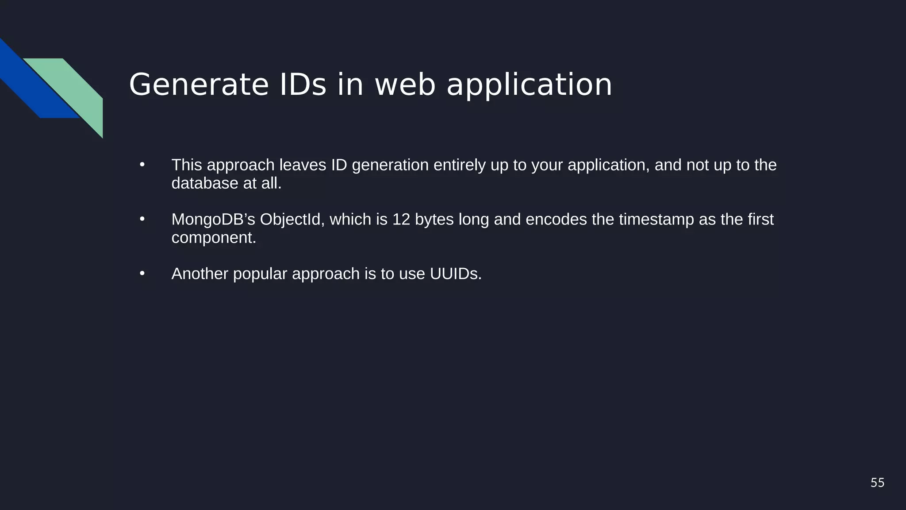Select the bullet starting 'This approach leaves ID generation'
The width and height of the screenshot is (906, 510).
click(x=474, y=174)
